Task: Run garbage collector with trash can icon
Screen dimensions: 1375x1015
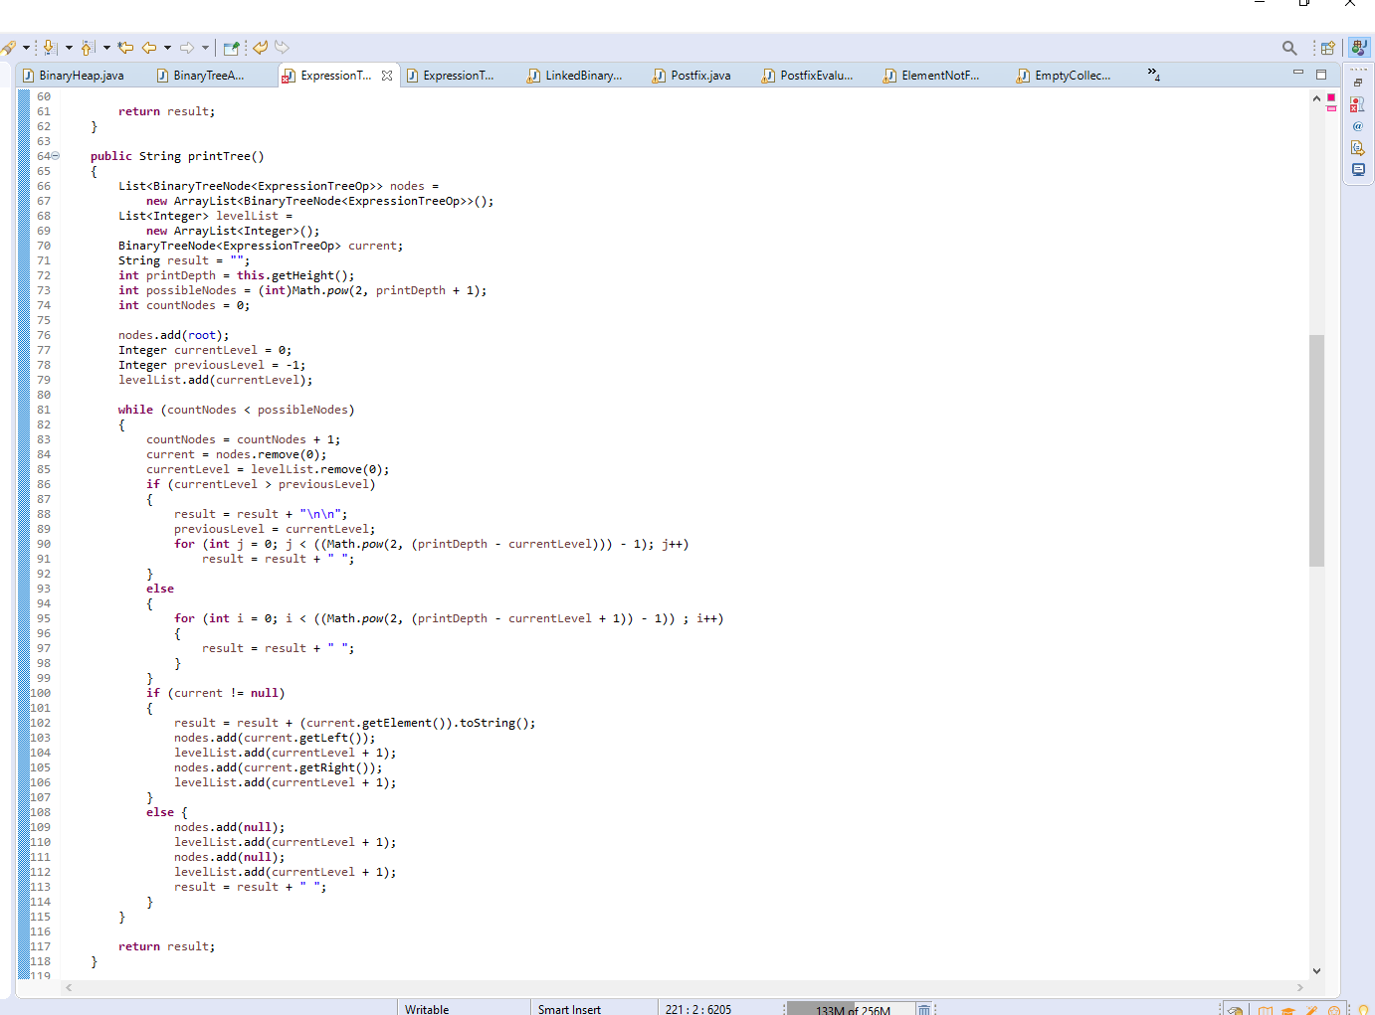Action: (923, 1008)
